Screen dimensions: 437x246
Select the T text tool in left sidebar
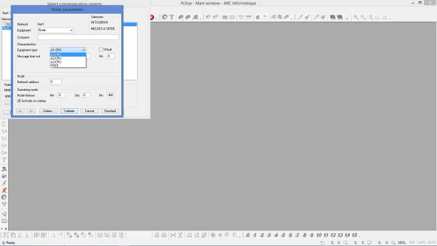click(x=4, y=160)
